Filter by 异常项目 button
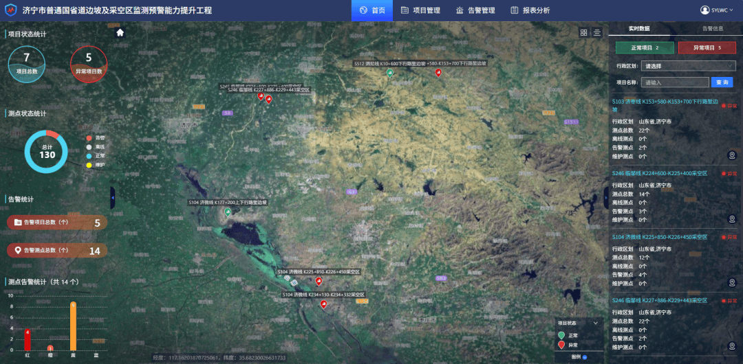The width and height of the screenshot is (743, 364). click(707, 47)
